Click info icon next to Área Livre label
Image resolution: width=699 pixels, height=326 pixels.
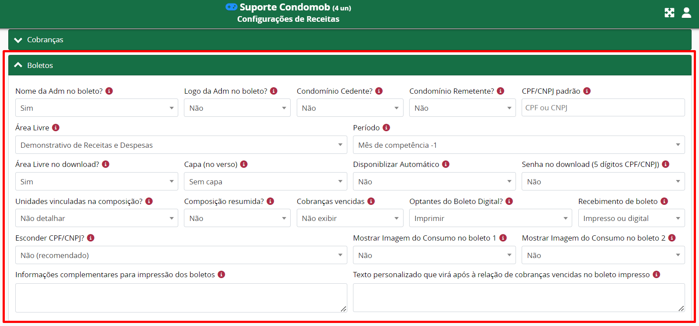point(56,128)
